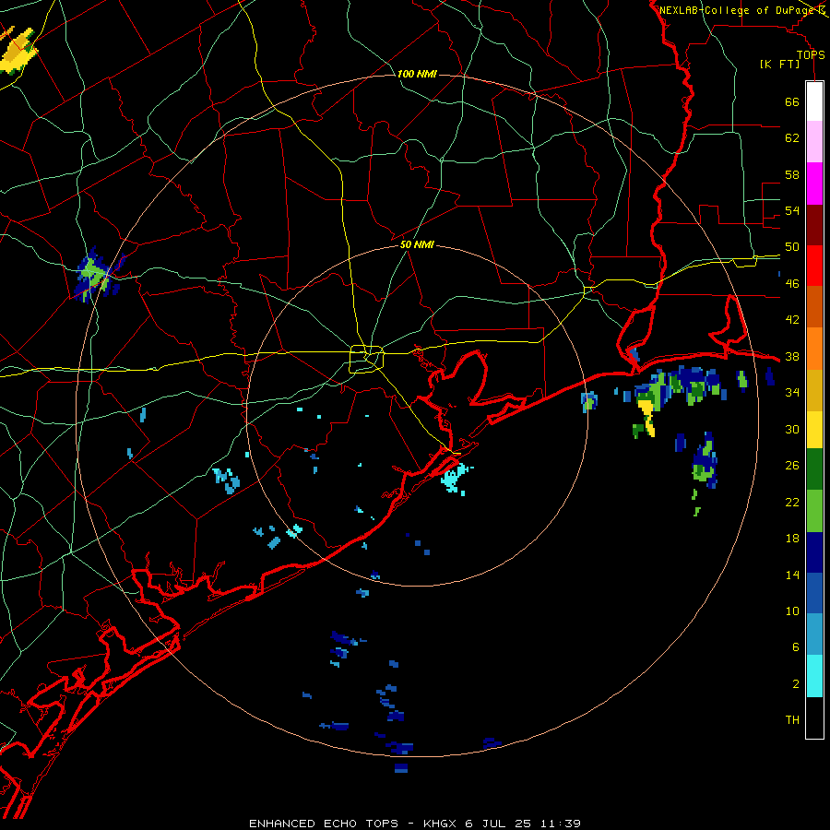Click the 10 value on the scale
The height and width of the screenshot is (830, 830).
792,611
